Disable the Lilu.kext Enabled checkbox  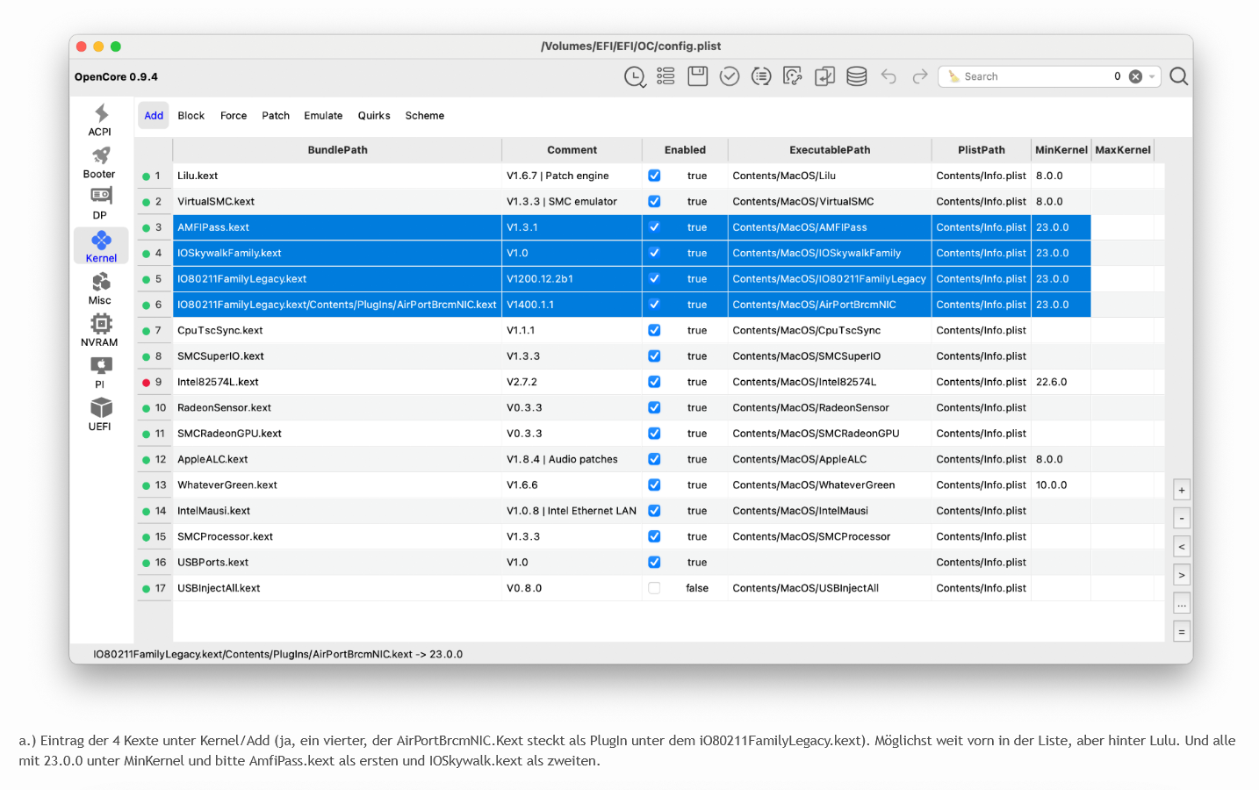coord(654,176)
